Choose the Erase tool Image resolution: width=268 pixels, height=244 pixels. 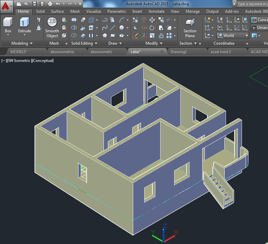135,36
